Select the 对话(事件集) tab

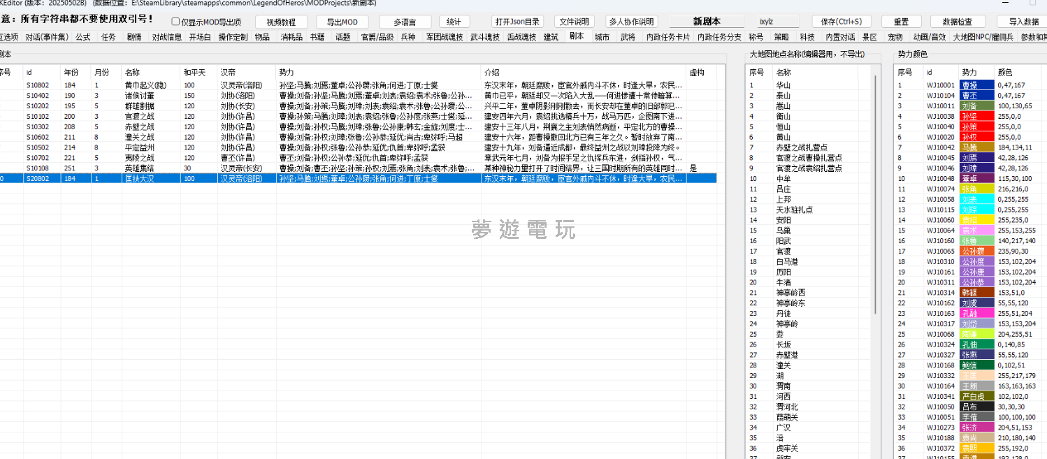(47, 37)
